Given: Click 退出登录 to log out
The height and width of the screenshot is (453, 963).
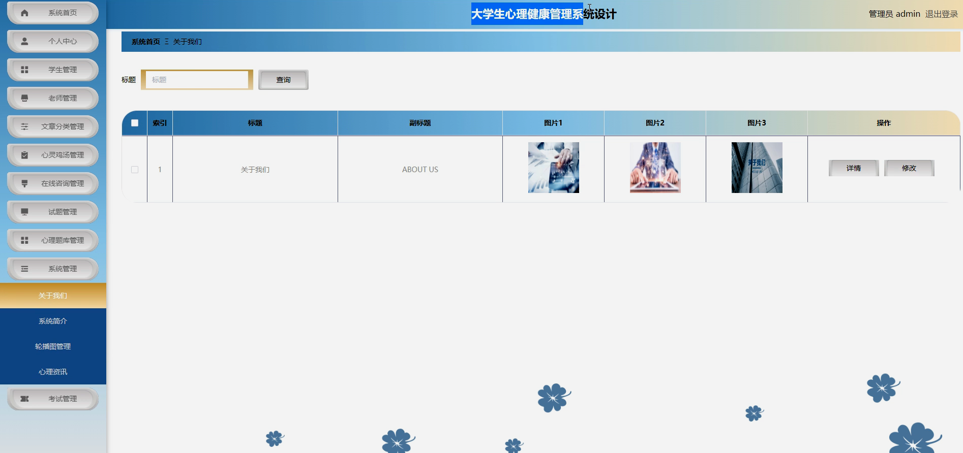Looking at the screenshot, I should click(x=942, y=14).
